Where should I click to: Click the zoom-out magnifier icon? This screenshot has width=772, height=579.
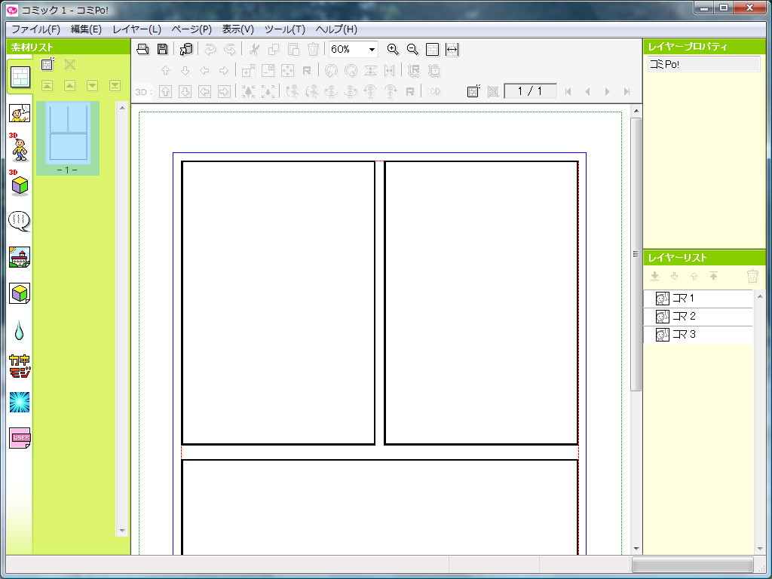(x=412, y=49)
